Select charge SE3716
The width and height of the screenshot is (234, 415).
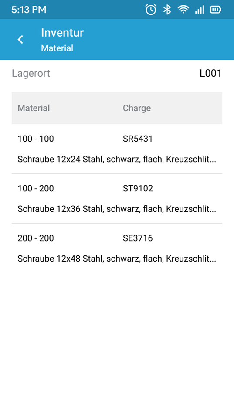[138, 238]
